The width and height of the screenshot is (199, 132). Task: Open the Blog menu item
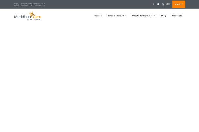coord(164,16)
